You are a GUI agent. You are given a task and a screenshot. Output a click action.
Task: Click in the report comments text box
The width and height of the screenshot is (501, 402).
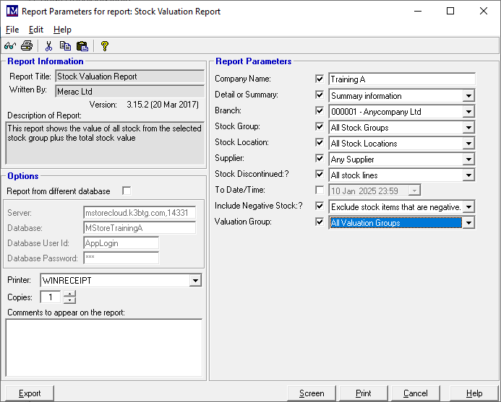[x=104, y=348]
